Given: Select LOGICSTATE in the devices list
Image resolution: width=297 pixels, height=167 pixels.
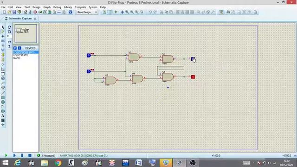Looking at the screenshot, I should 20,55.
